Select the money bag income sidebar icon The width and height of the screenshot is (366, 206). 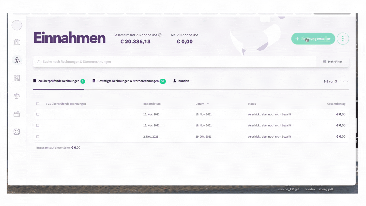tap(17, 60)
